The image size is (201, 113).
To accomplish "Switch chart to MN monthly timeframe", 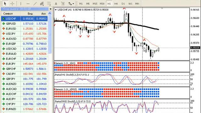I will pyautogui.click(x=137, y=4).
